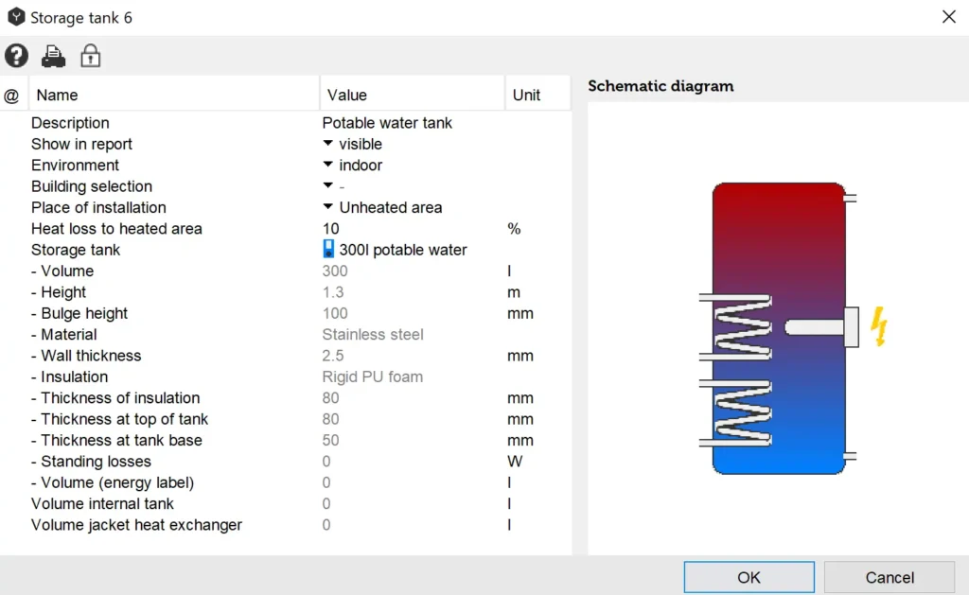
Task: Confirm changes with the OK button
Action: (x=749, y=577)
